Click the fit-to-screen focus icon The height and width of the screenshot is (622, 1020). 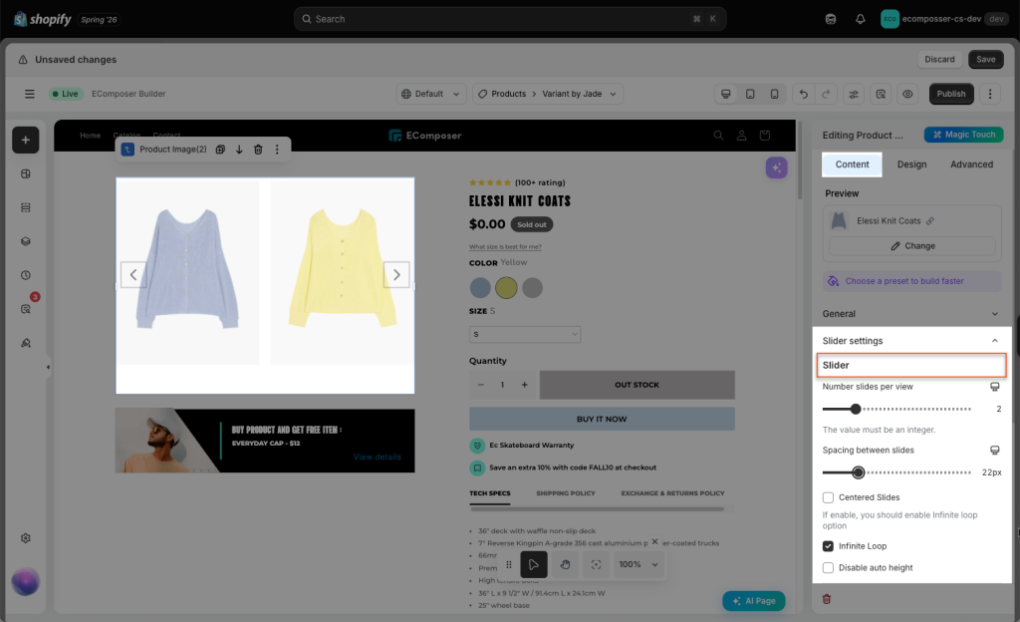[x=596, y=564]
